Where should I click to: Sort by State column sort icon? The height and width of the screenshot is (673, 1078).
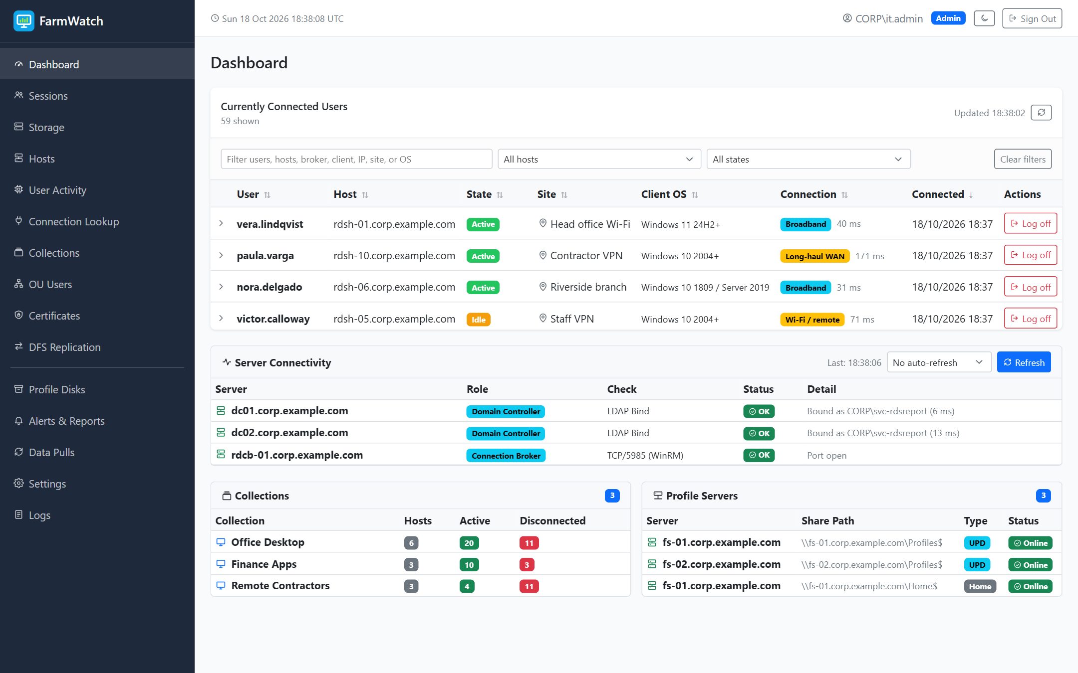click(500, 195)
